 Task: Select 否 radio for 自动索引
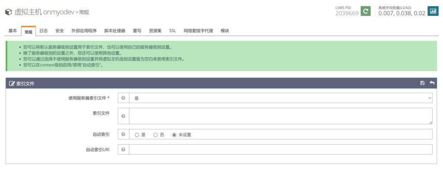tap(155, 135)
